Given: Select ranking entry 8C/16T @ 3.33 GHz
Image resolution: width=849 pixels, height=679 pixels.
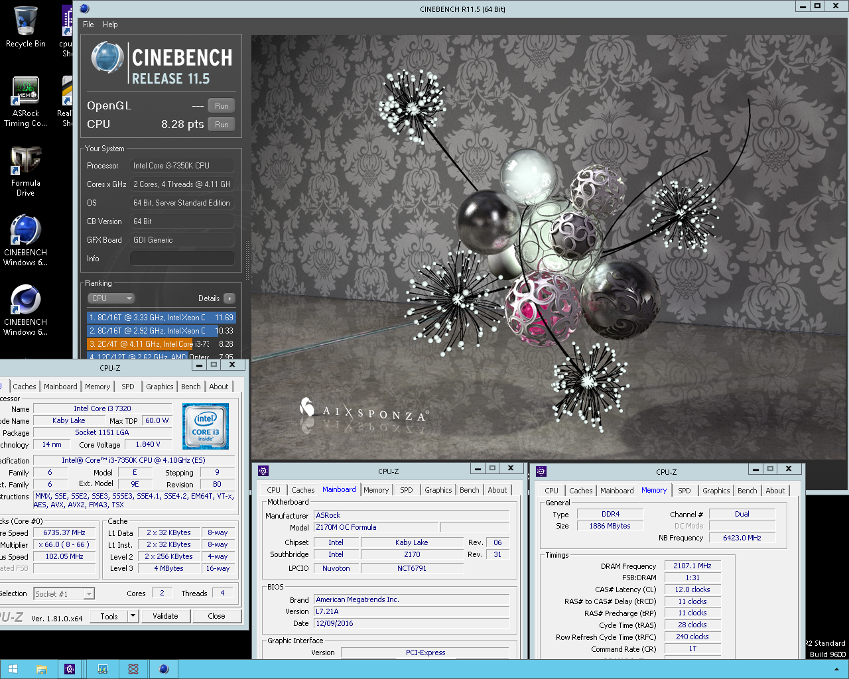Looking at the screenshot, I should coord(161,318).
